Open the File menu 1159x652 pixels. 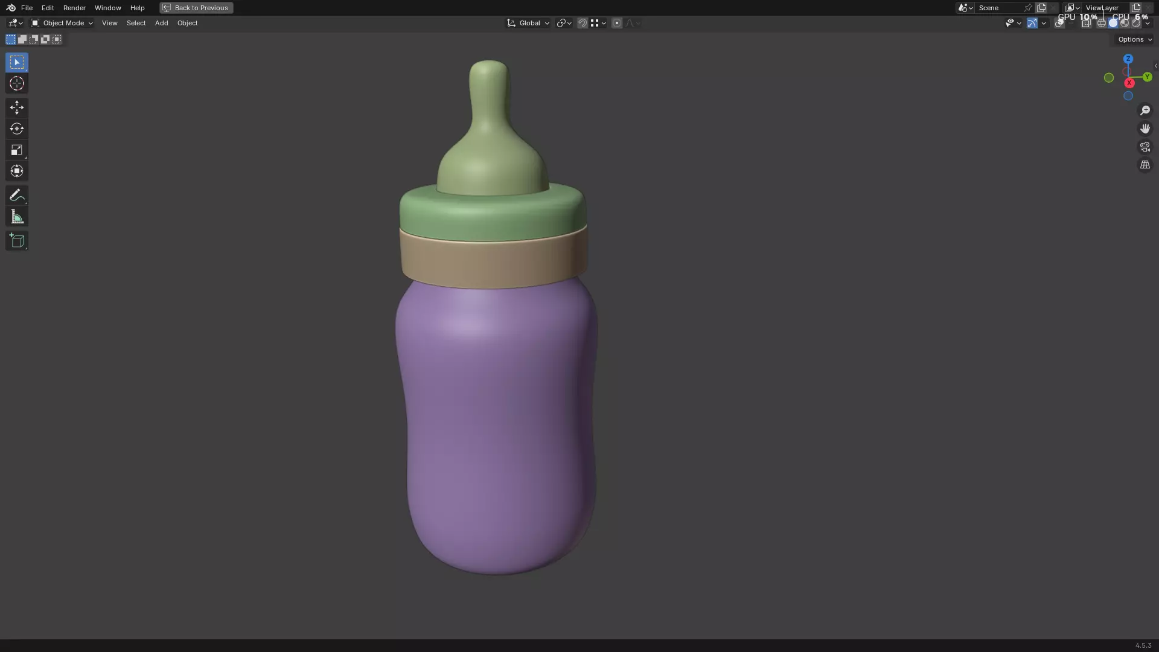click(27, 8)
